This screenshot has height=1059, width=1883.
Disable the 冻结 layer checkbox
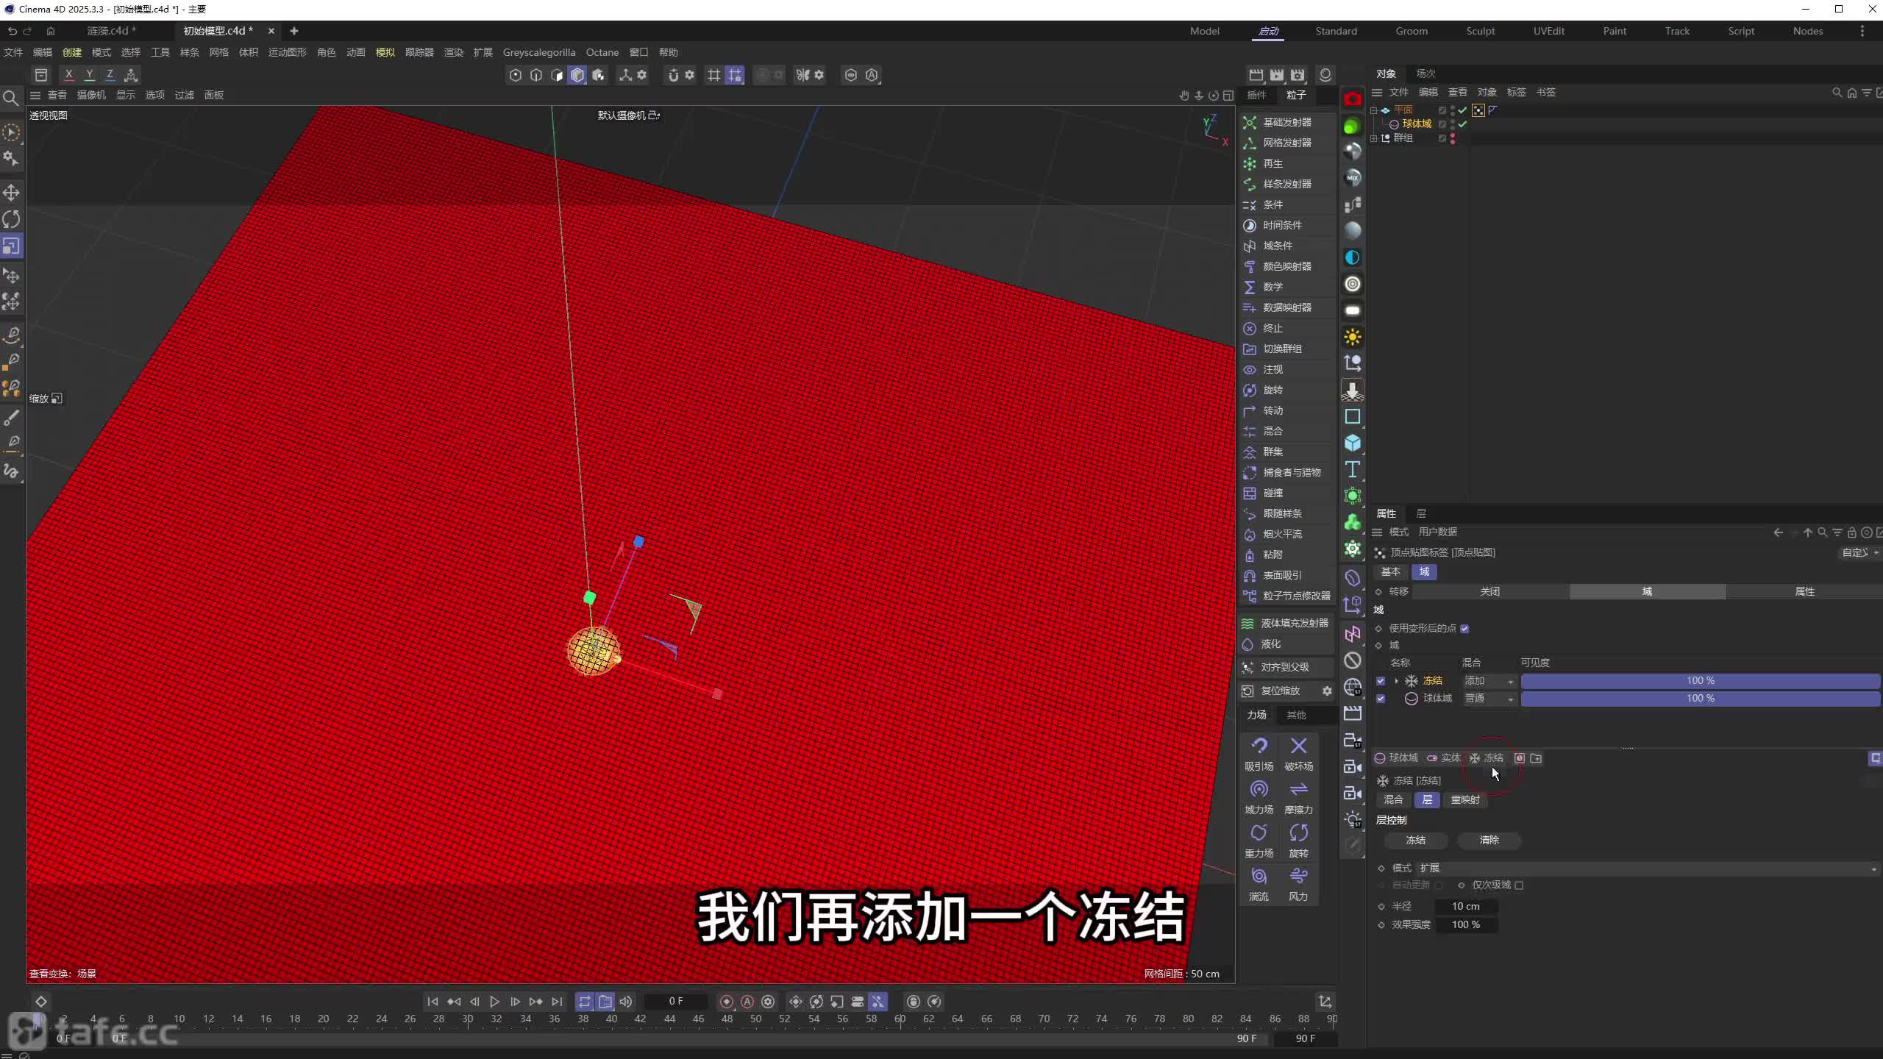tap(1381, 681)
